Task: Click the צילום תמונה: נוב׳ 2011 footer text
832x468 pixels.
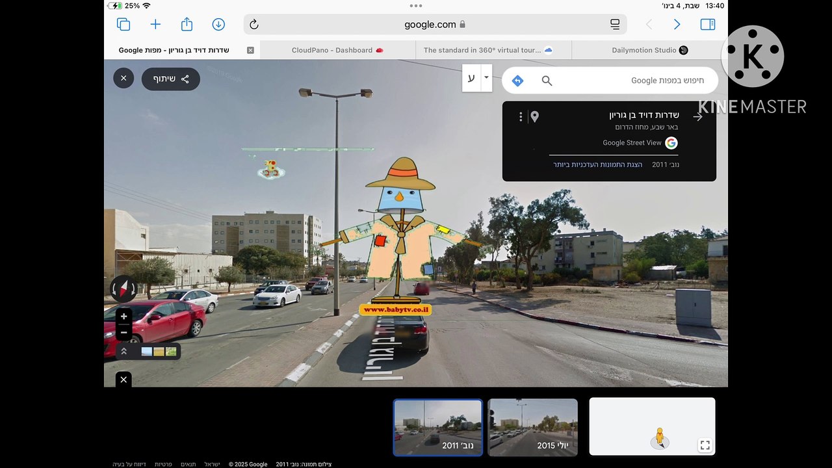Action: pos(304,464)
